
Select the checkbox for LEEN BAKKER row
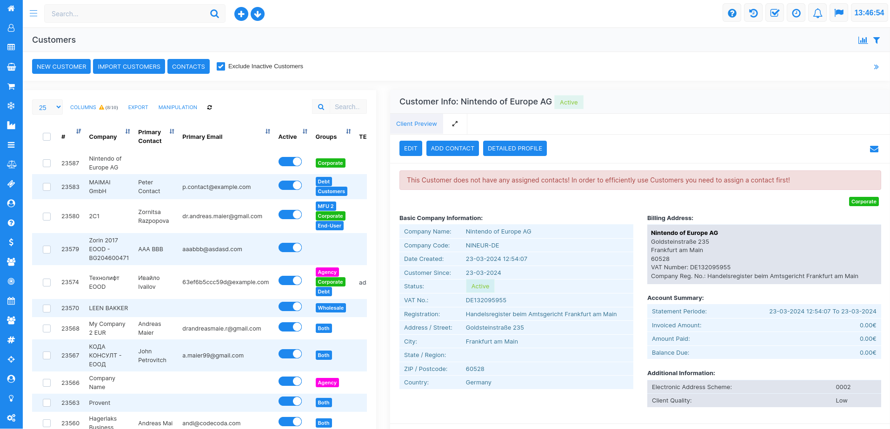coord(46,308)
